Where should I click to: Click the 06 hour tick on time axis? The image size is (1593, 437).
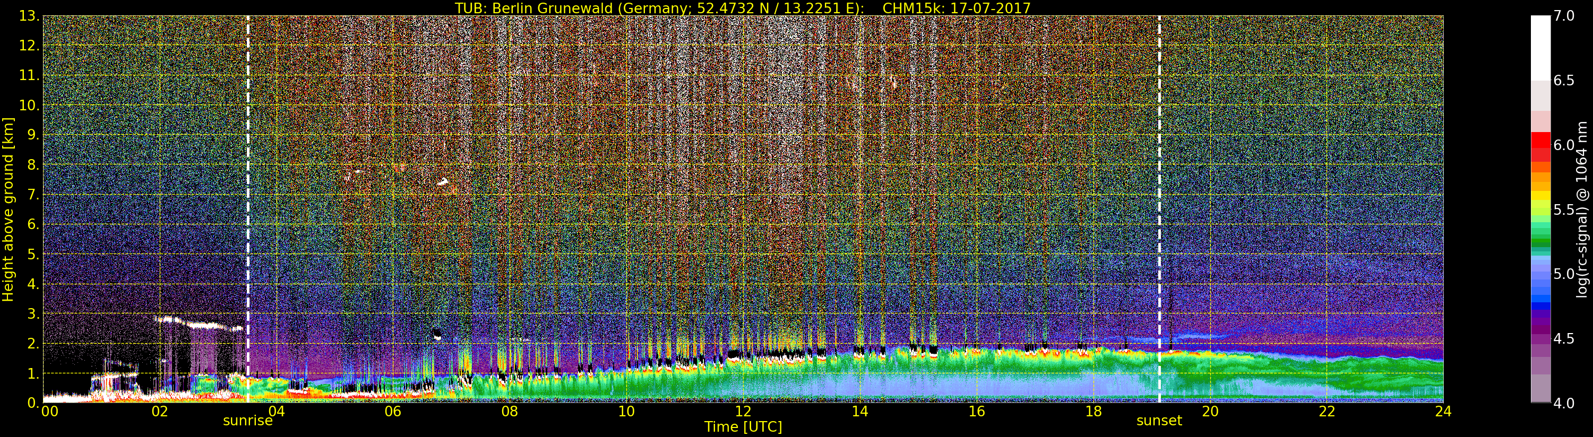coord(393,412)
